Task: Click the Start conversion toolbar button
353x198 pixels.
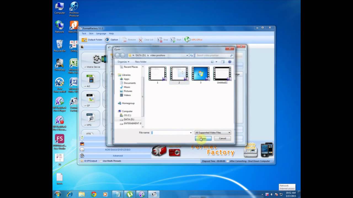Action: (x=176, y=40)
